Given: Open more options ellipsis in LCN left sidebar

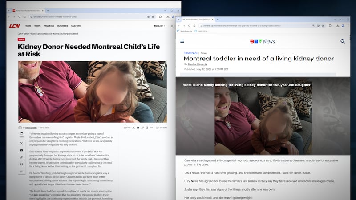Looking at the screenshot, I should 21,171.
